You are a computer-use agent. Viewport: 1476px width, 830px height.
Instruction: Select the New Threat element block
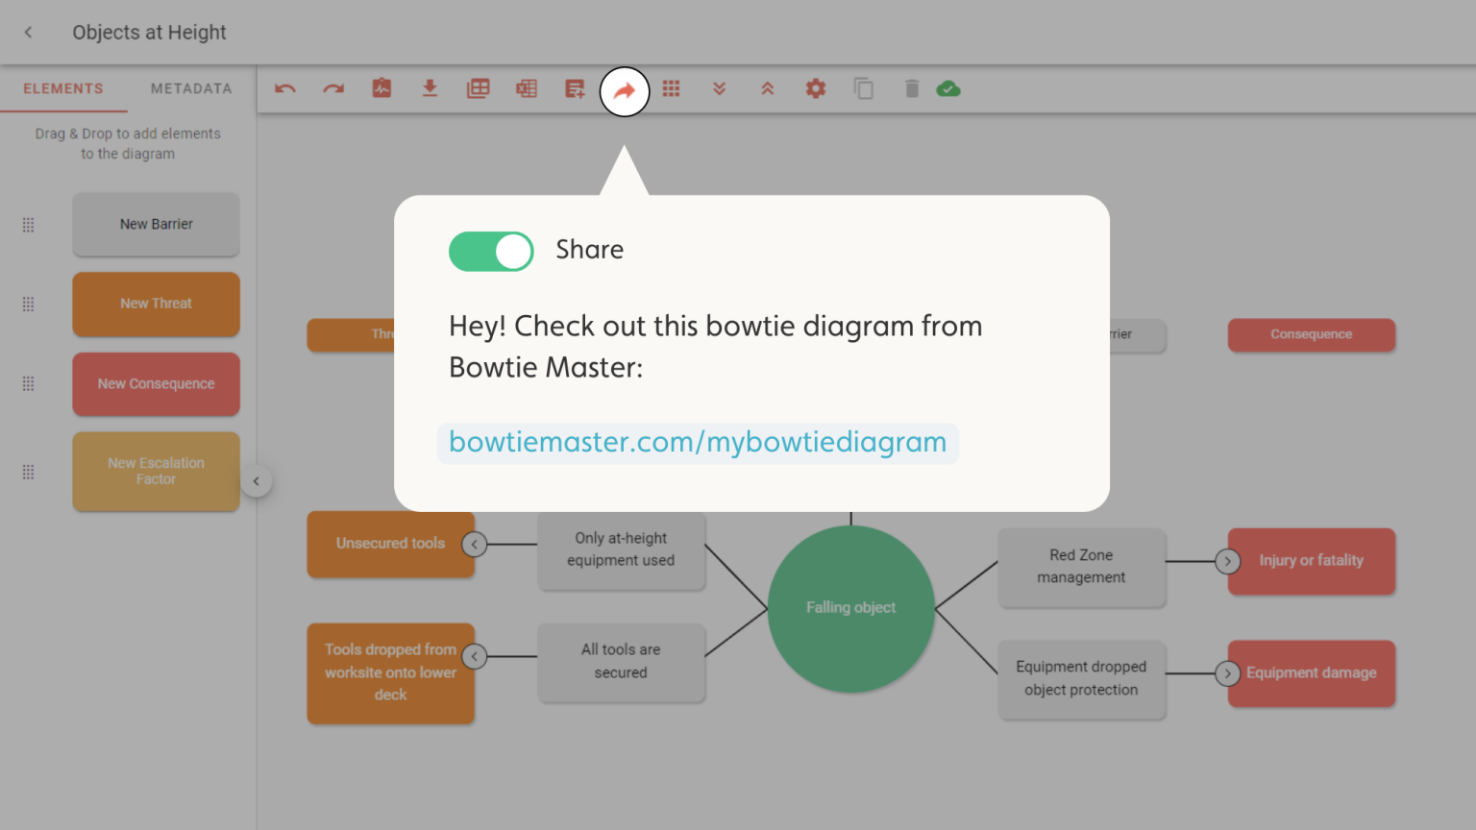point(156,304)
